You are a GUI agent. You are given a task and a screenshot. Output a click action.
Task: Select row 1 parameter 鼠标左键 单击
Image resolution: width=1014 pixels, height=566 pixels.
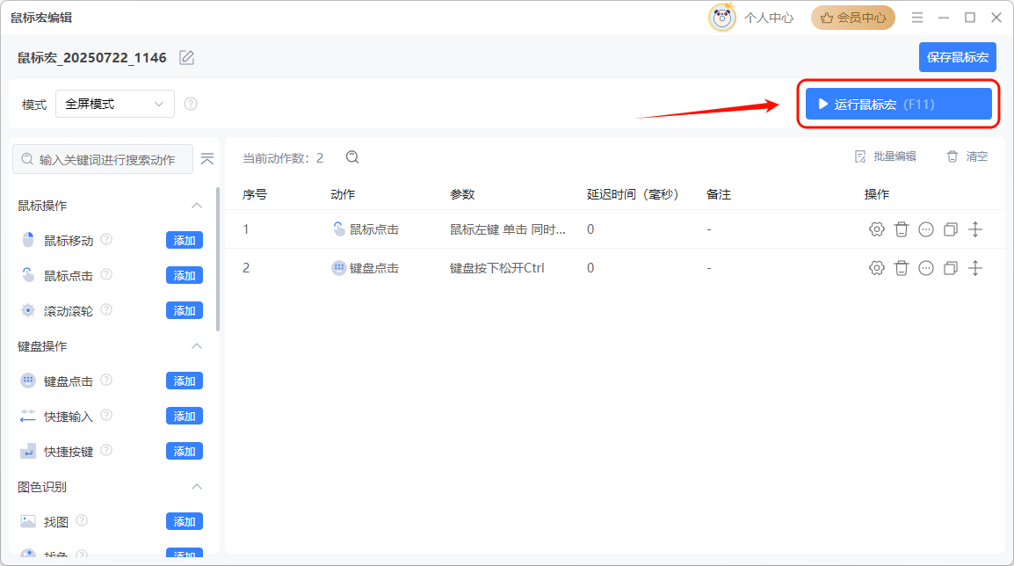pos(508,229)
